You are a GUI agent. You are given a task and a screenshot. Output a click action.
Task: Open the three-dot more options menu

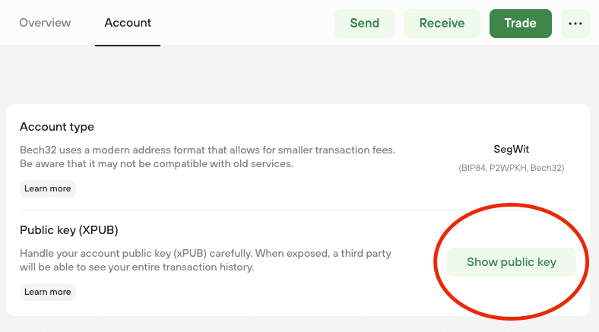click(575, 24)
